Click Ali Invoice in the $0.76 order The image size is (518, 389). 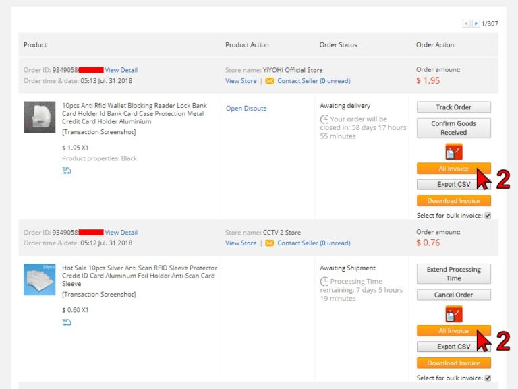(x=453, y=330)
